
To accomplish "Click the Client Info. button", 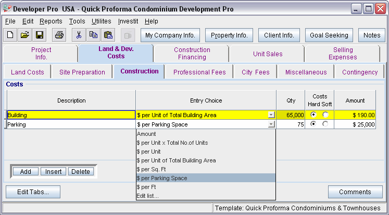I will pyautogui.click(x=279, y=35).
